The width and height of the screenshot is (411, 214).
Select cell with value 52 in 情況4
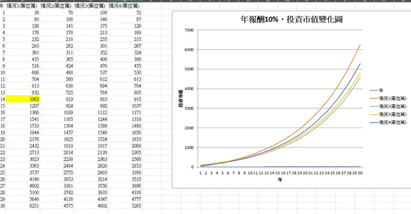125,13
